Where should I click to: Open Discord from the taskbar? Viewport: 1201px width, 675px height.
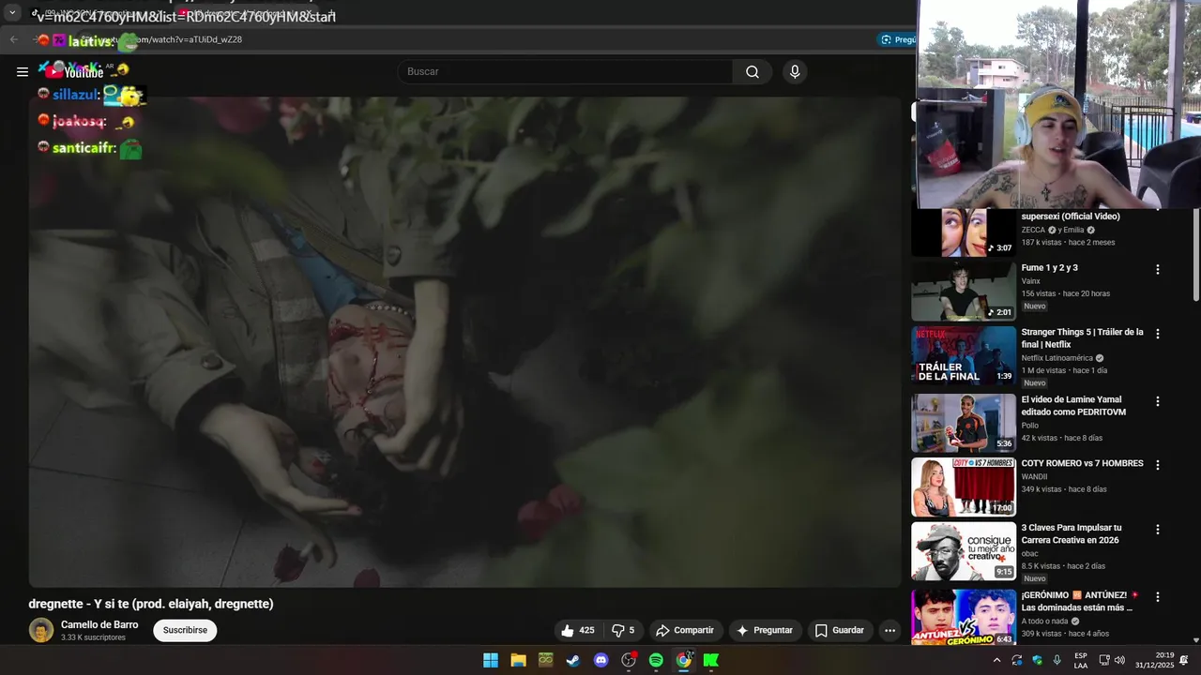(601, 660)
